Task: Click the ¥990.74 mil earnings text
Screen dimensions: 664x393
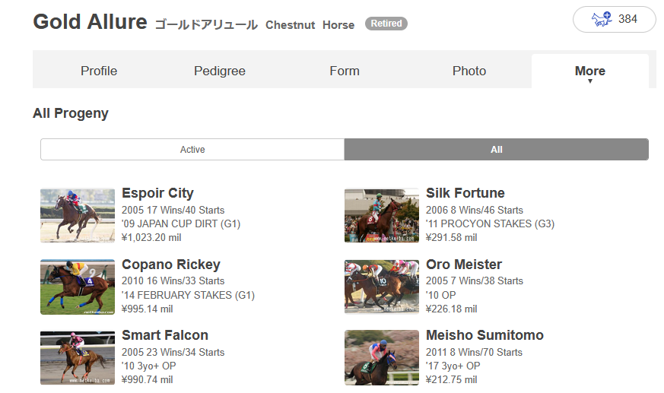Action: (x=147, y=380)
